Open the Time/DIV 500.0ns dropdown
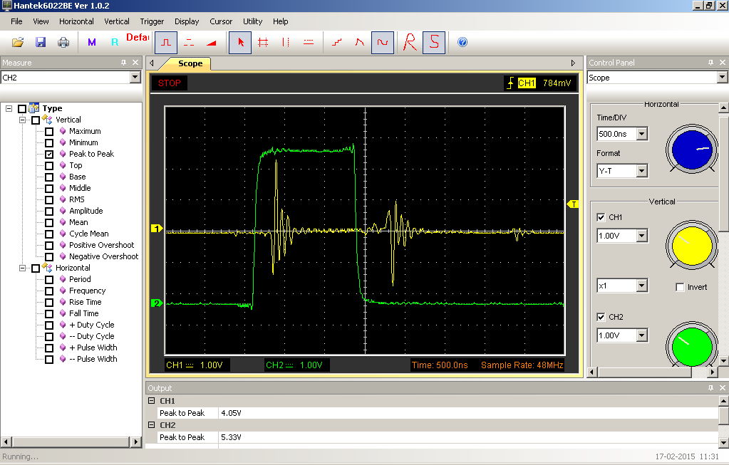The image size is (729, 465). pyautogui.click(x=641, y=134)
